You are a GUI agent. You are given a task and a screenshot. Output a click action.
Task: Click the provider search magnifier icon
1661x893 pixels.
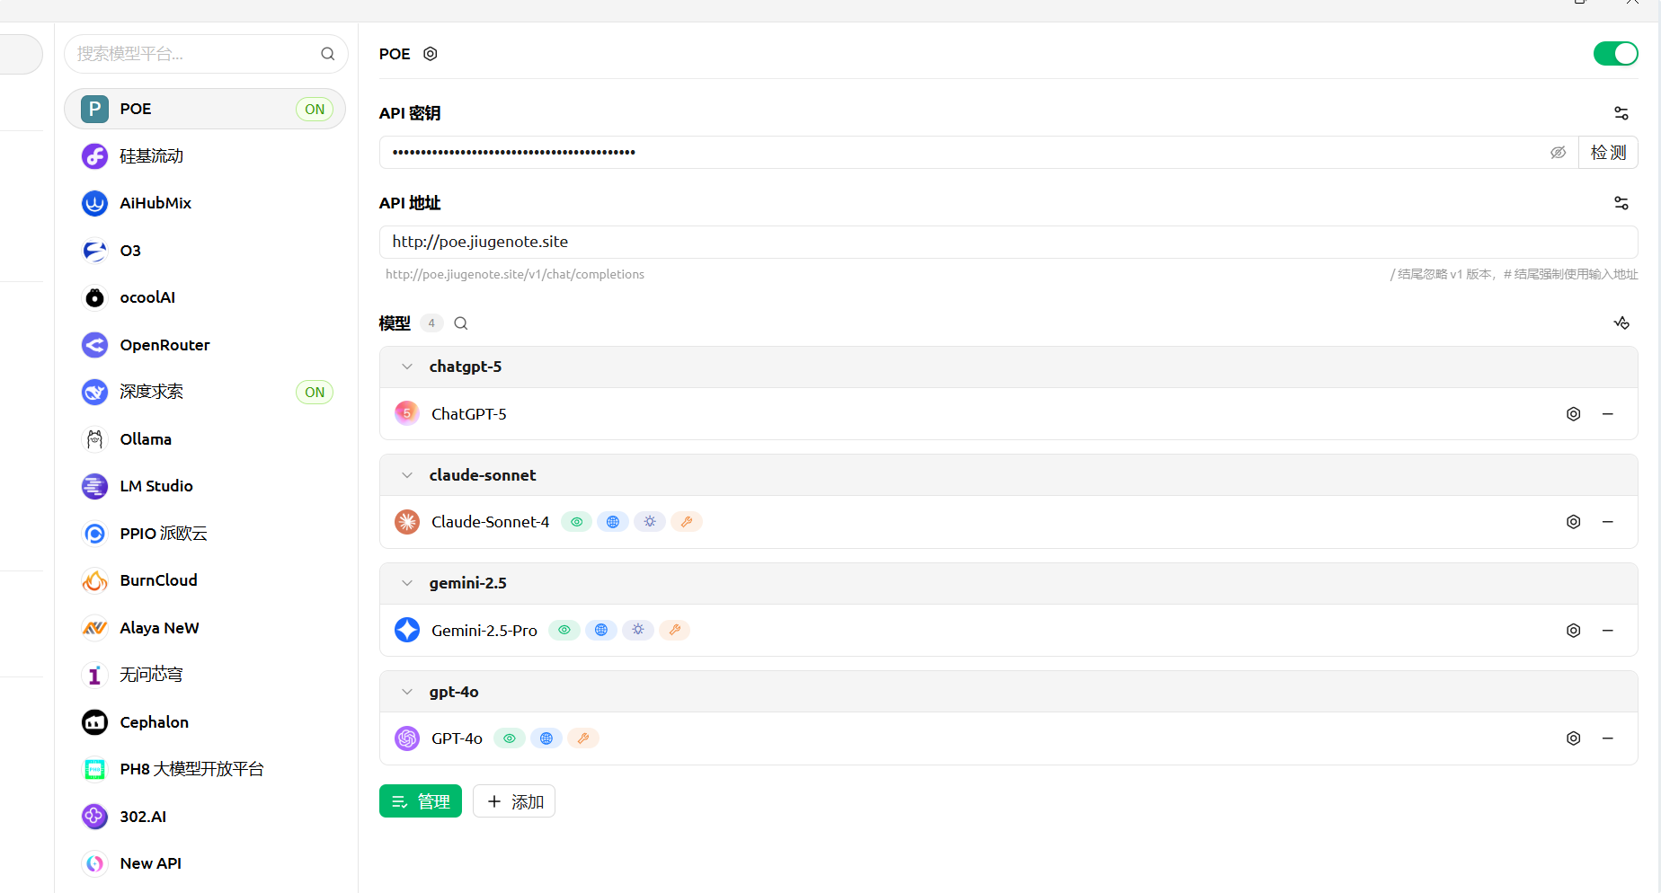pyautogui.click(x=328, y=54)
